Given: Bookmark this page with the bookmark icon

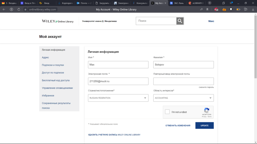Looking at the screenshot, I should [x=207, y=10].
